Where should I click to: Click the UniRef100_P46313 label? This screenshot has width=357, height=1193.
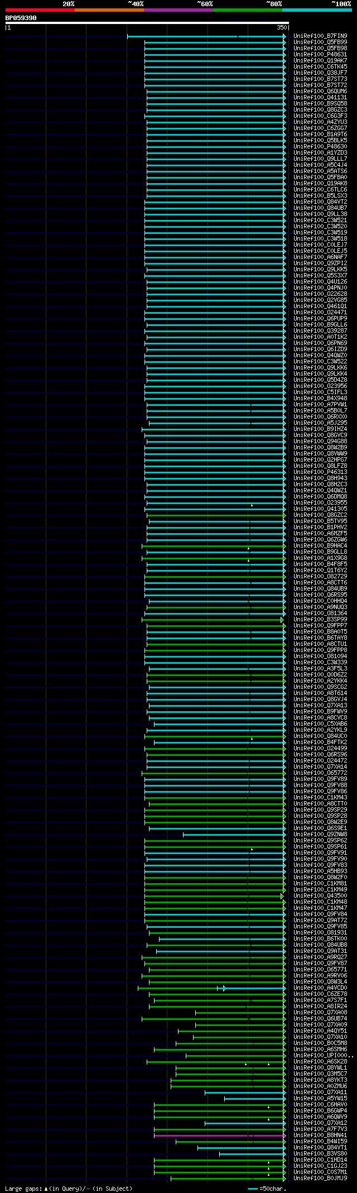320,472
